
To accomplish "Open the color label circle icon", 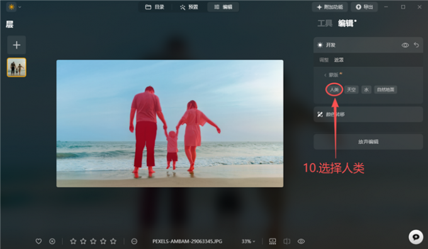I will tap(134, 241).
